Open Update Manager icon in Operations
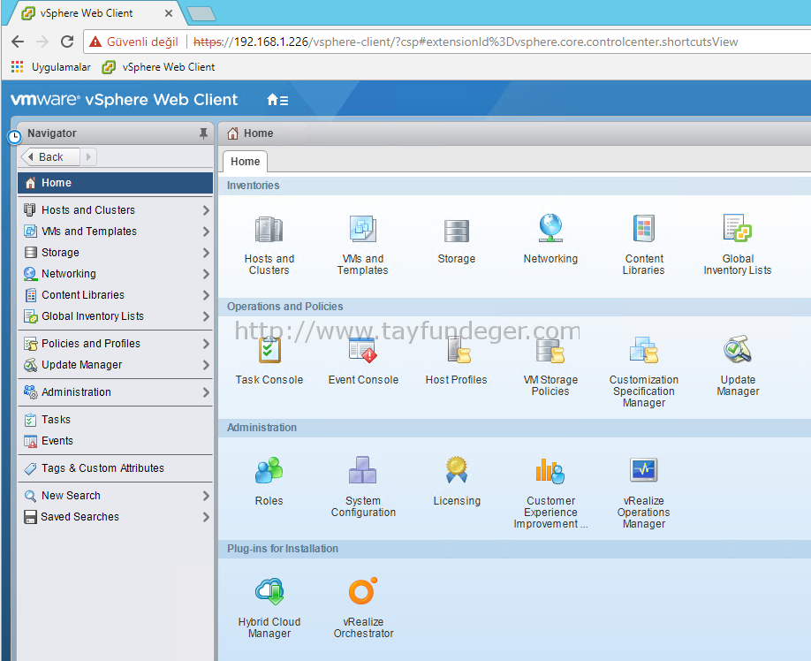The image size is (811, 661). coord(738,349)
